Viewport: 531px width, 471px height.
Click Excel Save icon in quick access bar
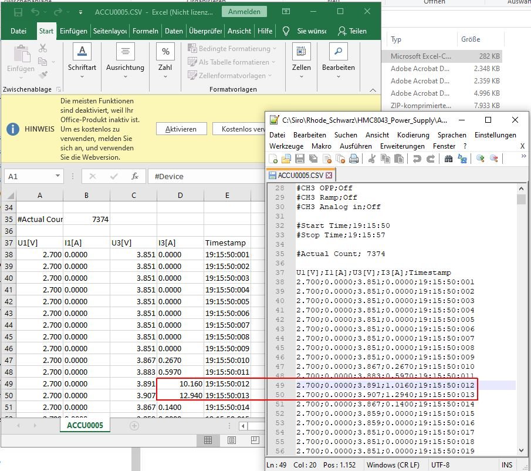[18, 12]
